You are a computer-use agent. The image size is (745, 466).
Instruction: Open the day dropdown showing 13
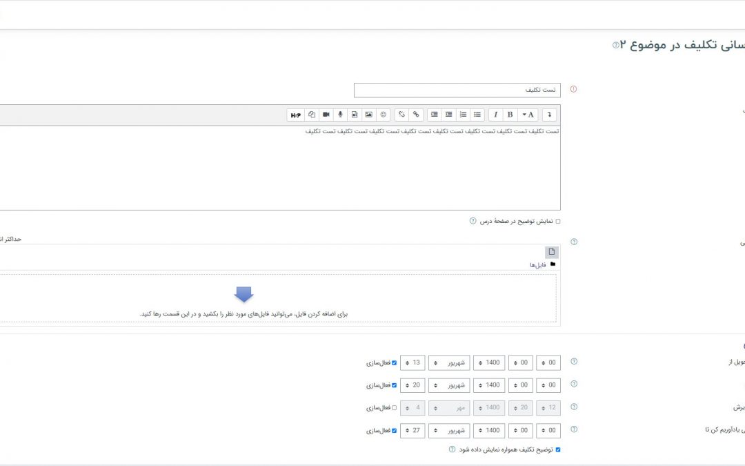pyautogui.click(x=412, y=362)
